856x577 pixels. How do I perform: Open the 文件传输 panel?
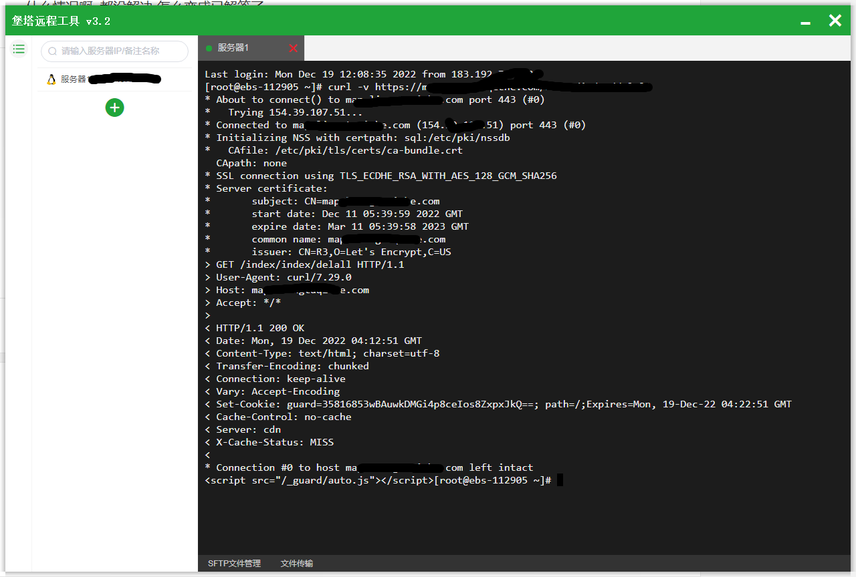[297, 564]
